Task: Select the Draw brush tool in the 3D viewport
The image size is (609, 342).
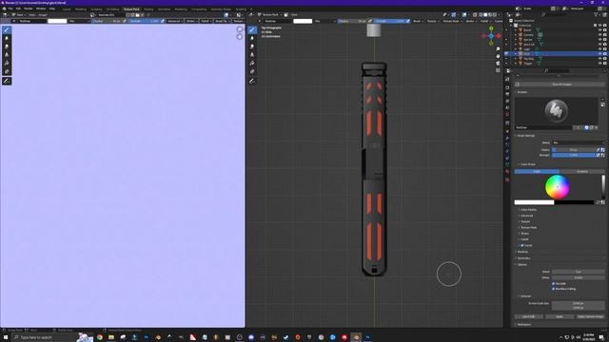Action: [x=252, y=29]
